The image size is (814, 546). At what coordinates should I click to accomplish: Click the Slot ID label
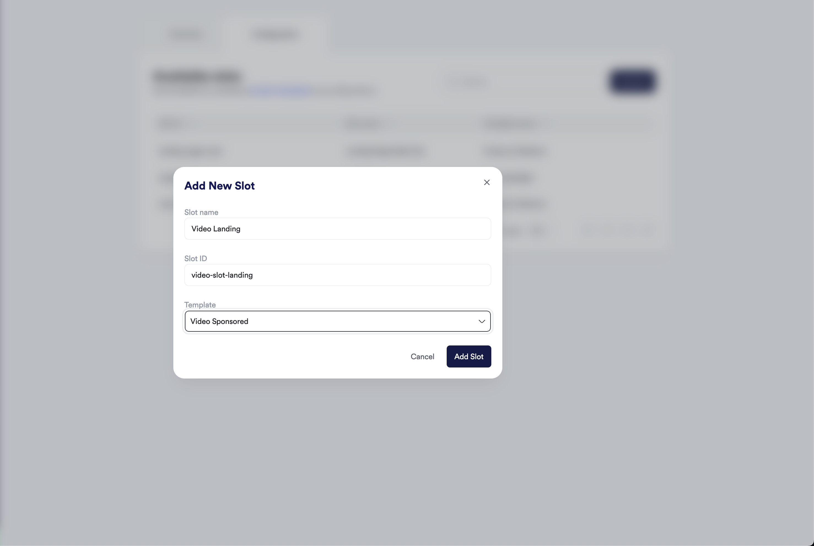(196, 258)
